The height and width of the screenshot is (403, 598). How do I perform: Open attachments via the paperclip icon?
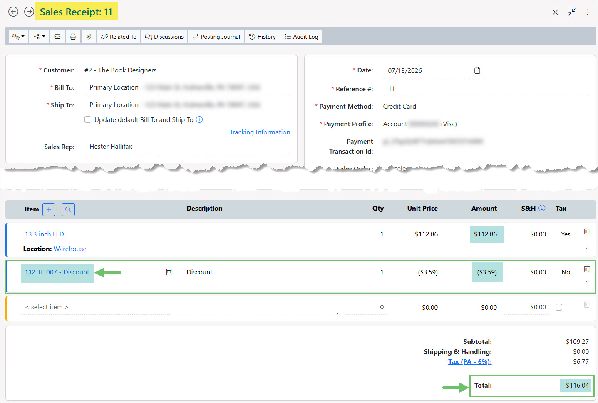[89, 37]
